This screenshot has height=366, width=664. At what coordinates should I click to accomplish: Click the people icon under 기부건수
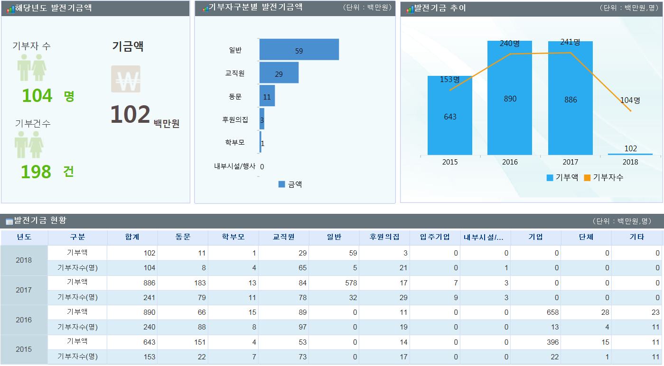point(29,145)
